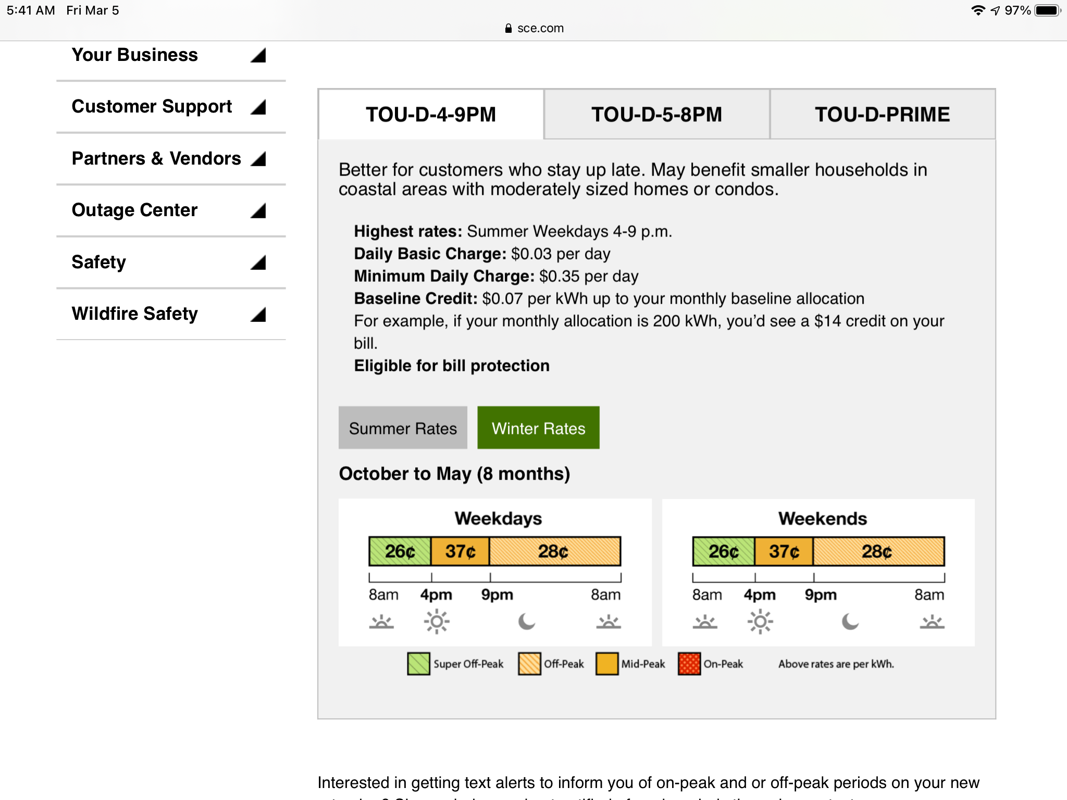Viewport: 1067px width, 800px height.
Task: Click the Weekdays moon icon
Action: point(527,621)
